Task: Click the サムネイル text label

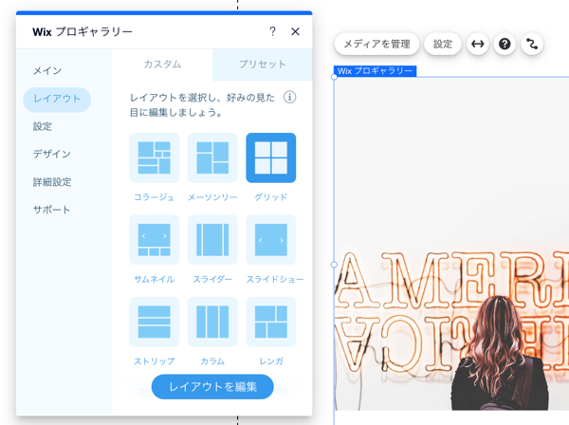Action: (155, 280)
